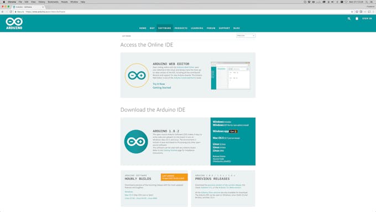Open the shopping cart icon
376x212 pixels.
pos(357,18)
